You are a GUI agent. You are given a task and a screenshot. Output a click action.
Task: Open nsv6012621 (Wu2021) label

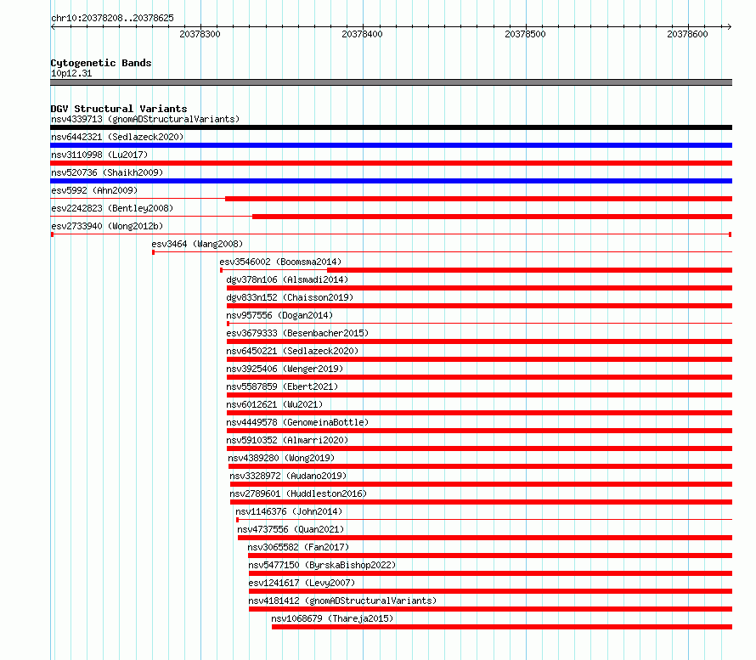tap(274, 404)
